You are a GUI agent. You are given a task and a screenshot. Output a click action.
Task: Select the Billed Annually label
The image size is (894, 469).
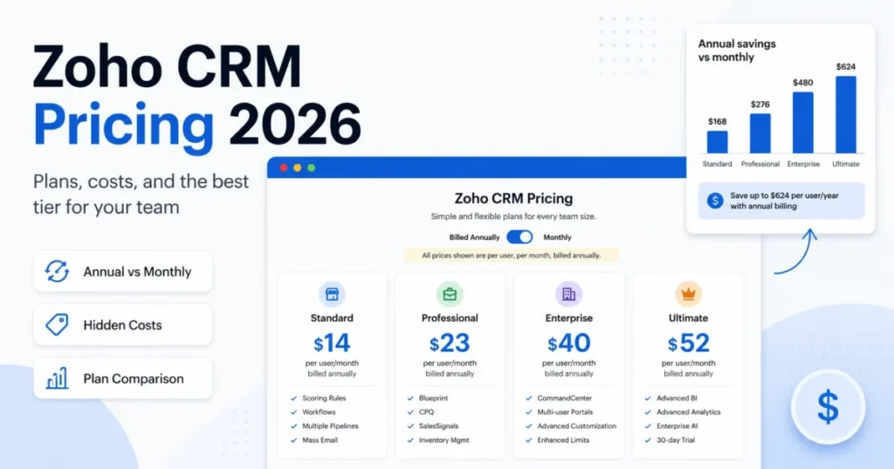[474, 237]
